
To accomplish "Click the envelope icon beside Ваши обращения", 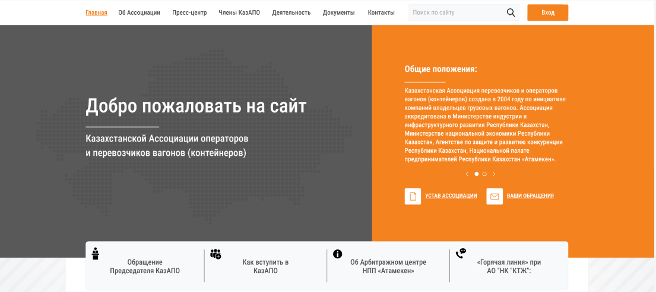I will point(495,196).
